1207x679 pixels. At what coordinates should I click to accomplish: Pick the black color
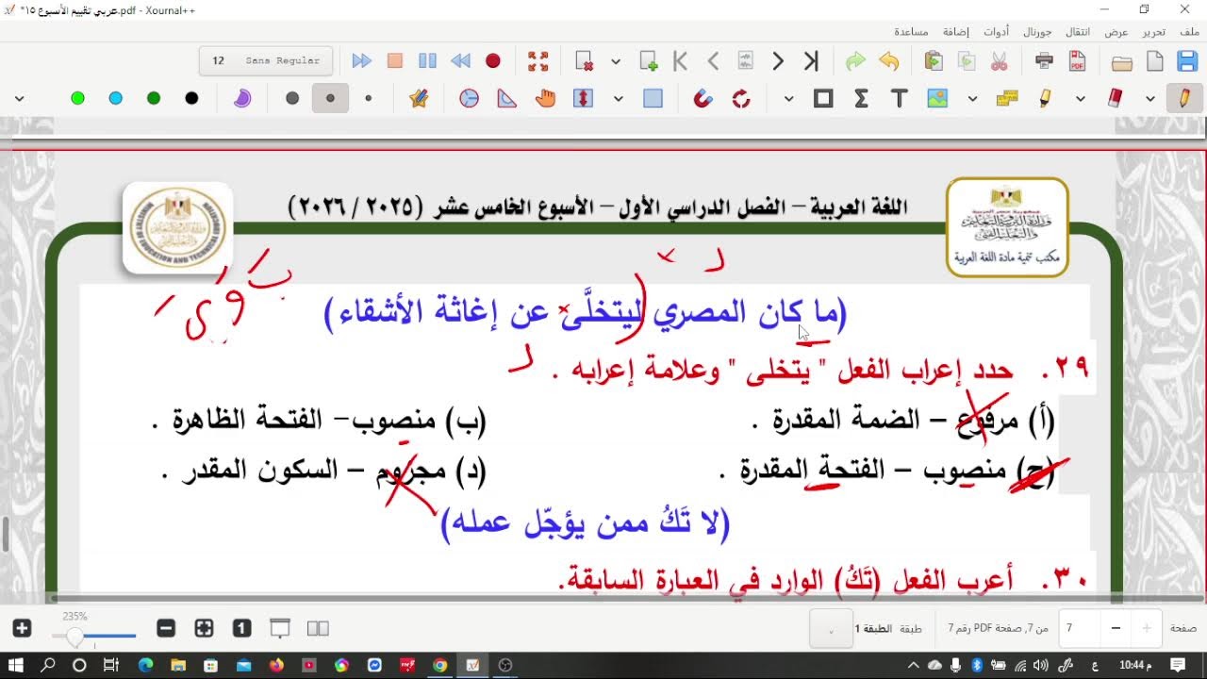click(191, 98)
